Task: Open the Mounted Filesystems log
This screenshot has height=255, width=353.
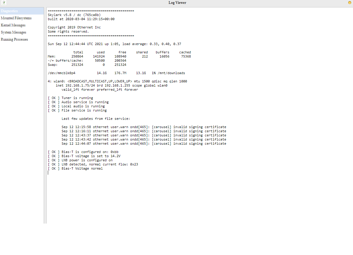Action: click(x=16, y=18)
